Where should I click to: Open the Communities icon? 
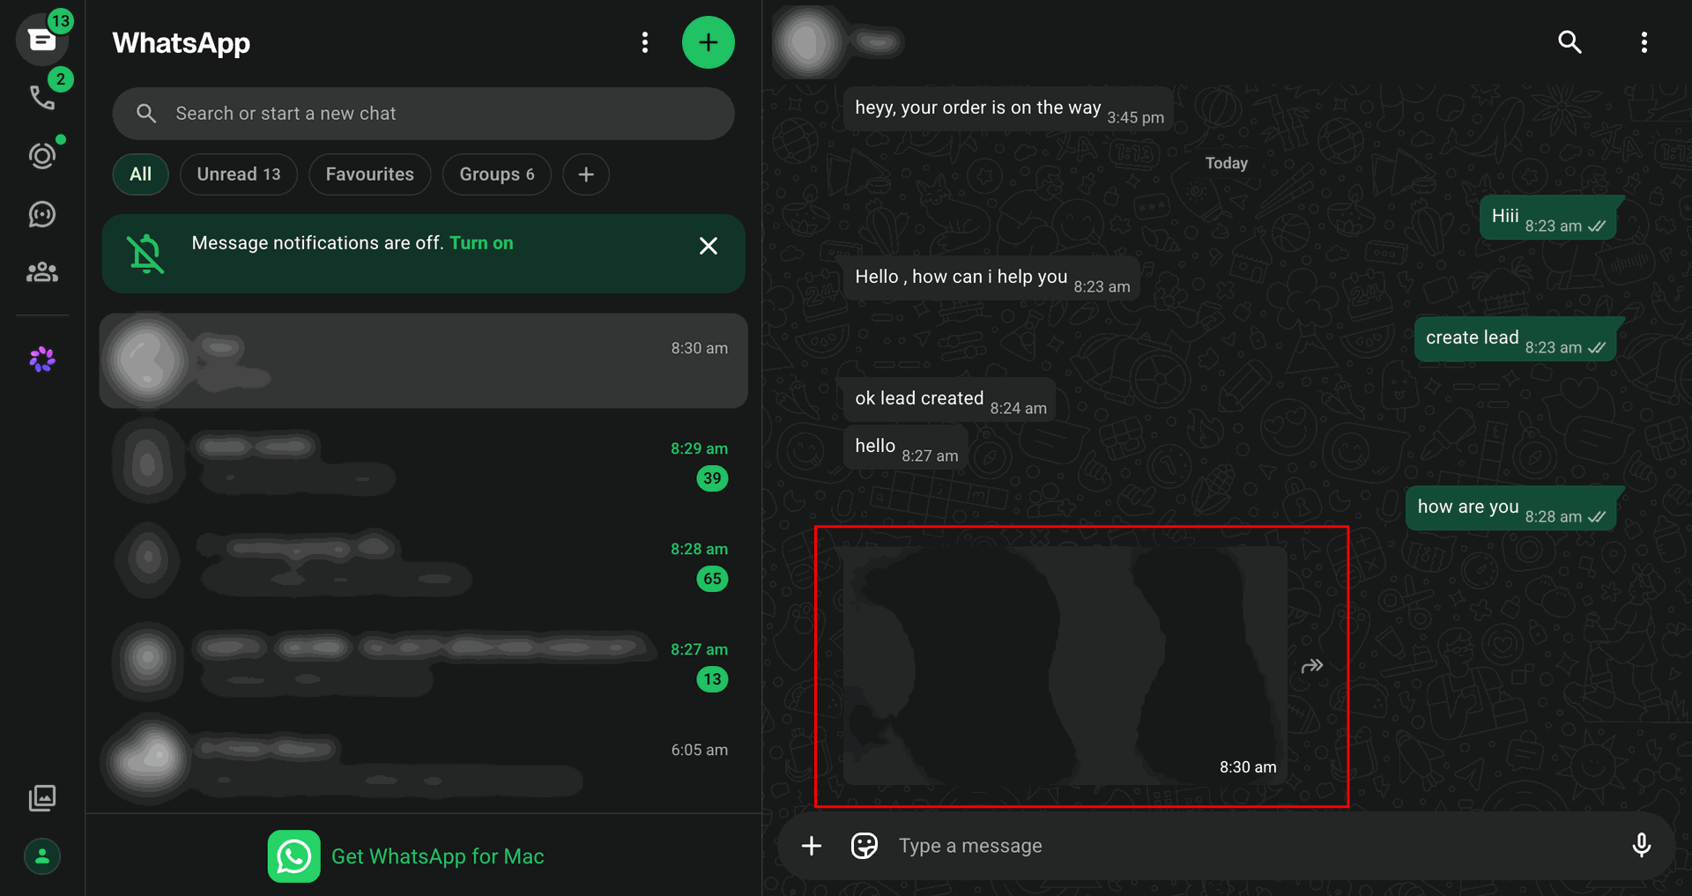[42, 272]
